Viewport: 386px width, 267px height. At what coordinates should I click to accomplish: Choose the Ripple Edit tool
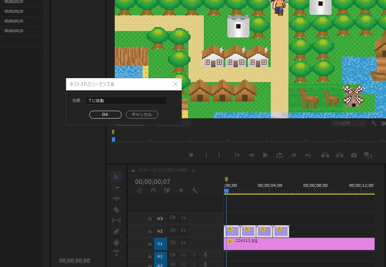(x=116, y=199)
